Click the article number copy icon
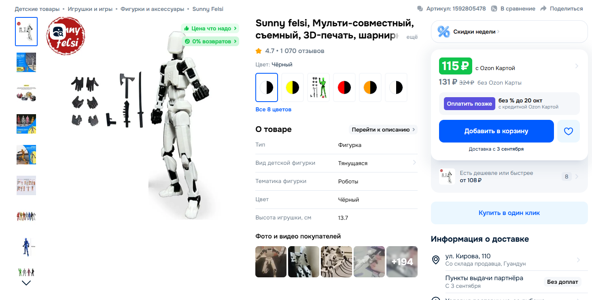Image resolution: width=592 pixels, height=300 pixels. click(x=420, y=9)
